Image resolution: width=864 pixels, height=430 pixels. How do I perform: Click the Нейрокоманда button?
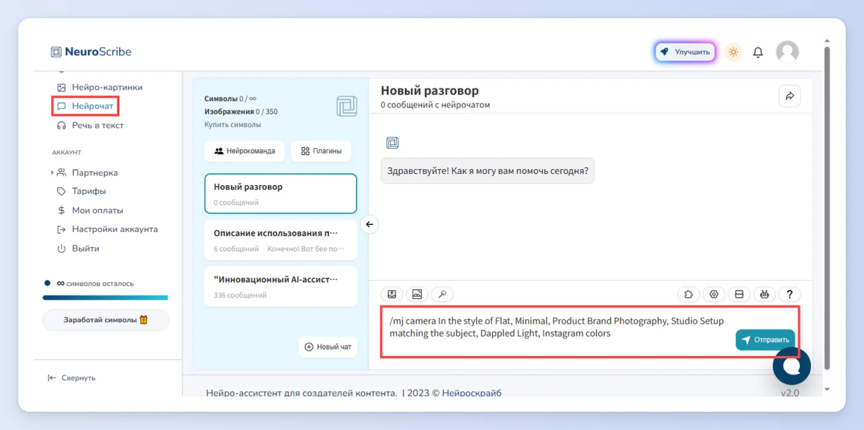(x=244, y=151)
